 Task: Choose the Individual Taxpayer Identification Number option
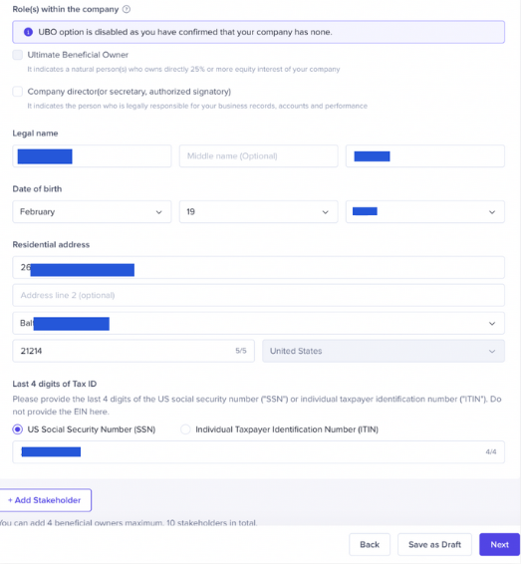coord(185,429)
